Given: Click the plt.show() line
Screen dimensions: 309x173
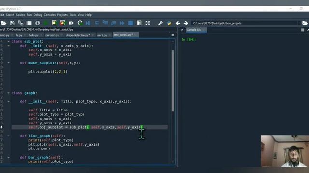Looking at the screenshot, I should click(x=39, y=148).
